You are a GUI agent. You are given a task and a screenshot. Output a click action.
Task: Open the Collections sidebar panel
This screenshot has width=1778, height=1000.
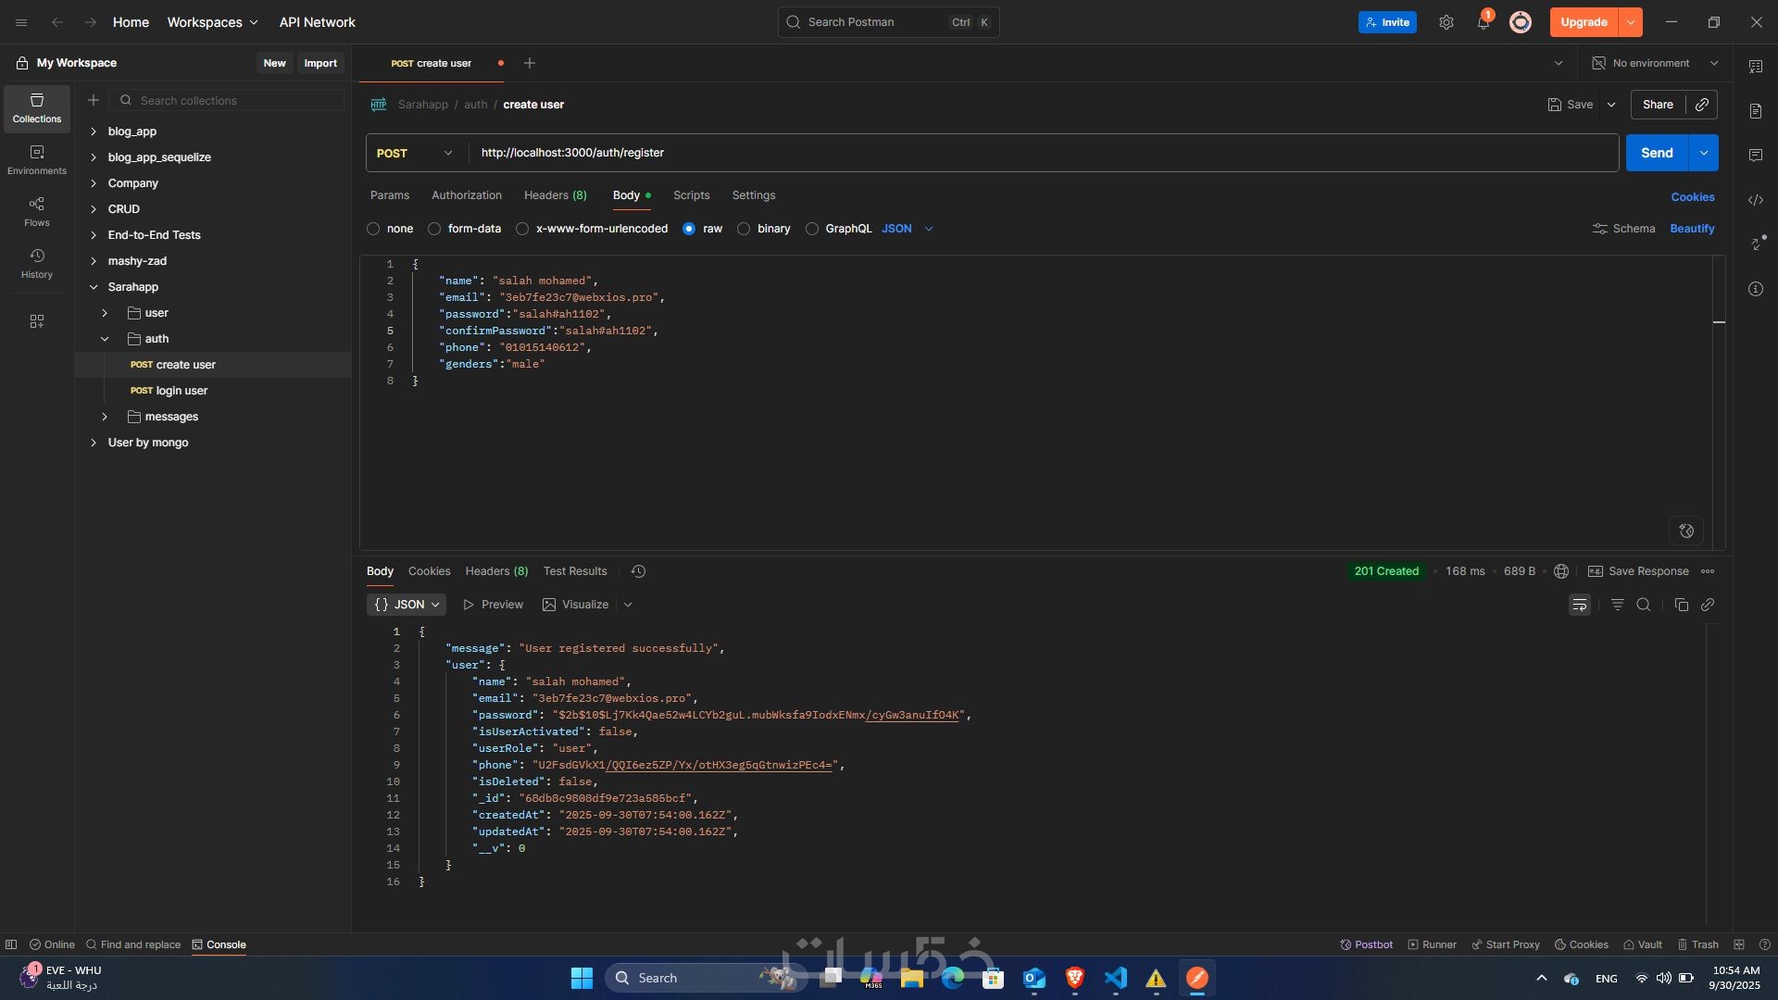click(37, 108)
